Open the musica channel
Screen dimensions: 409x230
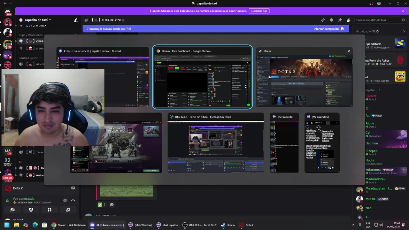click(x=31, y=26)
